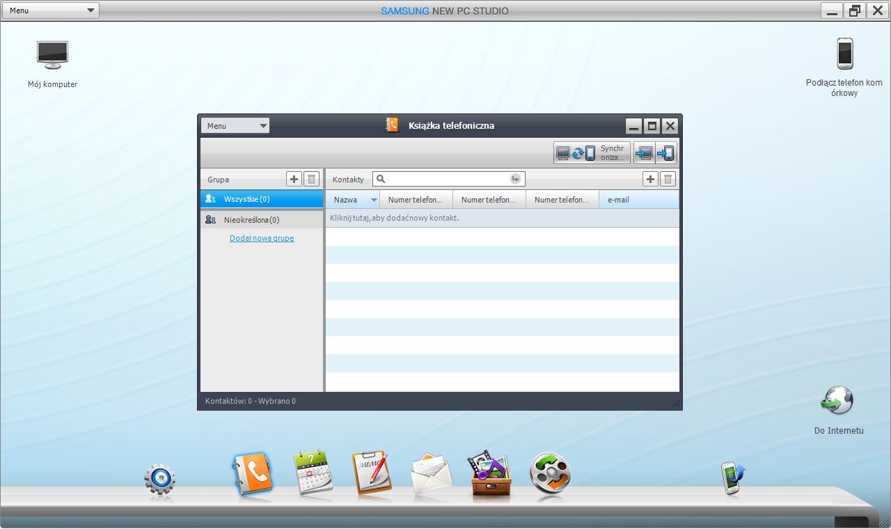
Task: Open settings gear in the dock
Action: (x=159, y=480)
